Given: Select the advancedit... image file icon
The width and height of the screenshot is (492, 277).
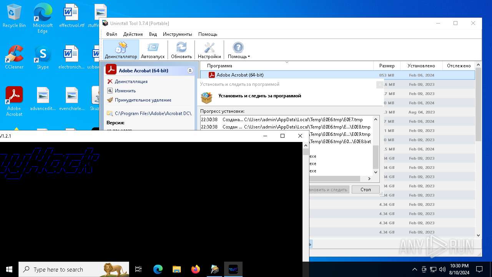Looking at the screenshot, I should point(43,99).
